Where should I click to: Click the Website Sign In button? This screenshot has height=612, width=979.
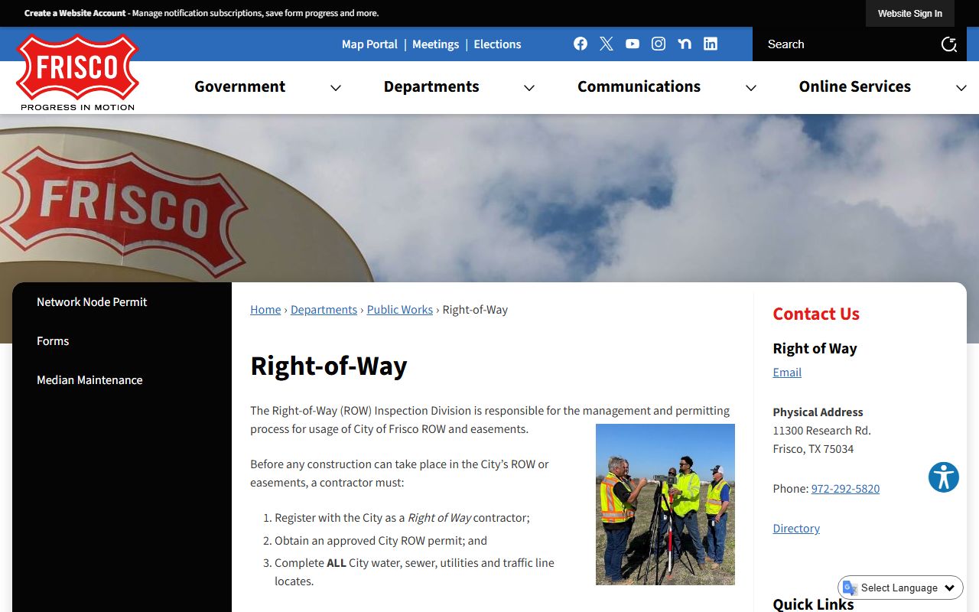[909, 14]
